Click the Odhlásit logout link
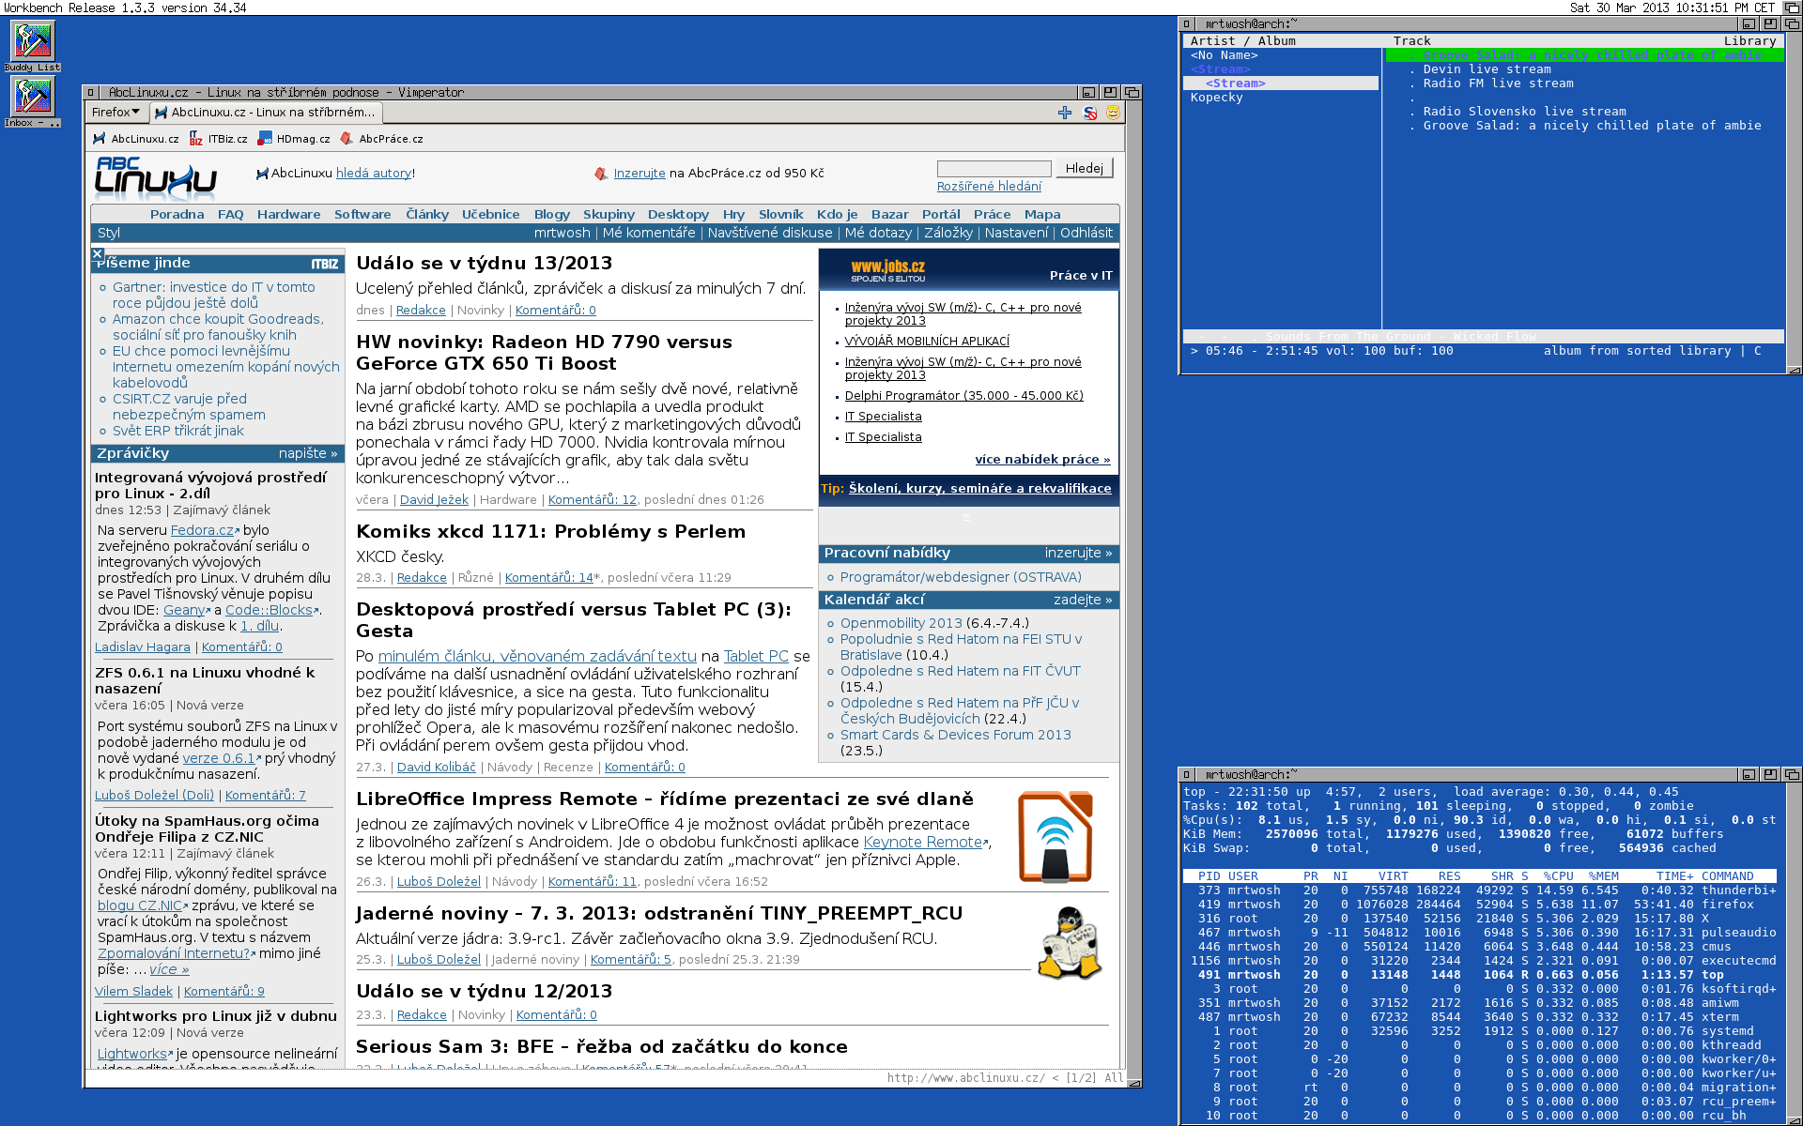The width and height of the screenshot is (1803, 1126). pos(1086,233)
